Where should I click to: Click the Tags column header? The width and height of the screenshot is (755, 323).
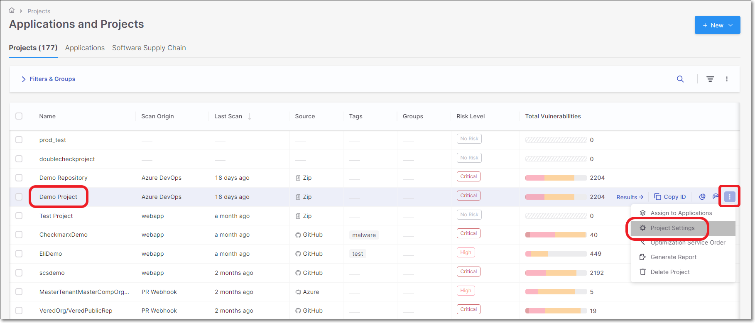tap(355, 116)
